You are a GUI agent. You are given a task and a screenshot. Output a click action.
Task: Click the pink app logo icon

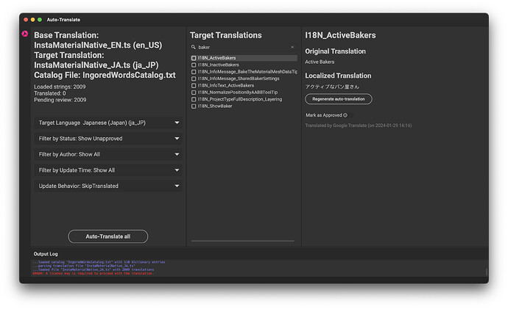[x=25, y=34]
